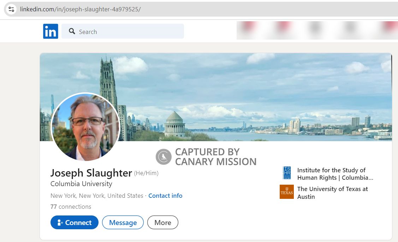Click the Canary Mission watermark logo
This screenshot has height=242, width=398.
point(164,157)
